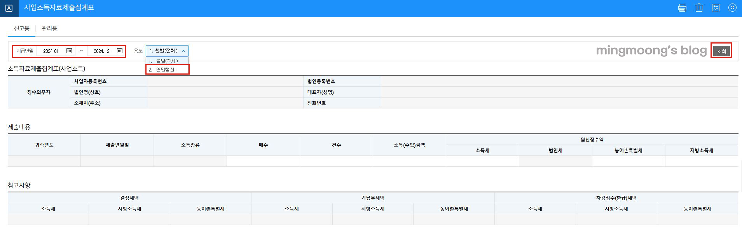Click the end month field 2024.12

101,51
